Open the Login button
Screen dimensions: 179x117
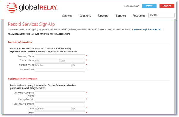tap(167, 6)
